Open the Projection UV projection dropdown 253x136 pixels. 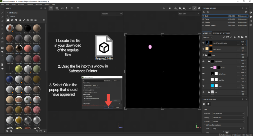click(229, 113)
